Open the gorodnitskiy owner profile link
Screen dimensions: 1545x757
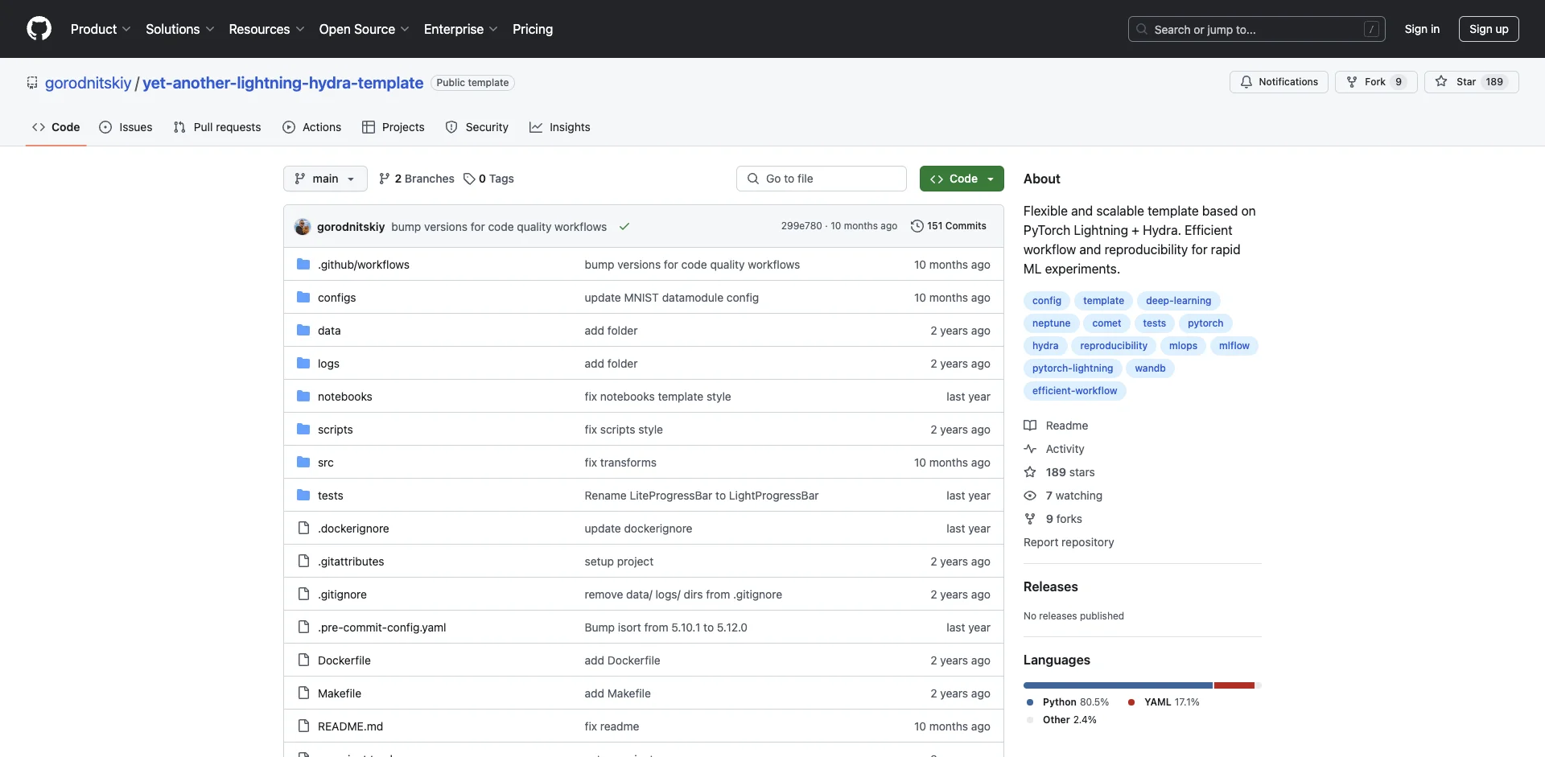(x=88, y=83)
